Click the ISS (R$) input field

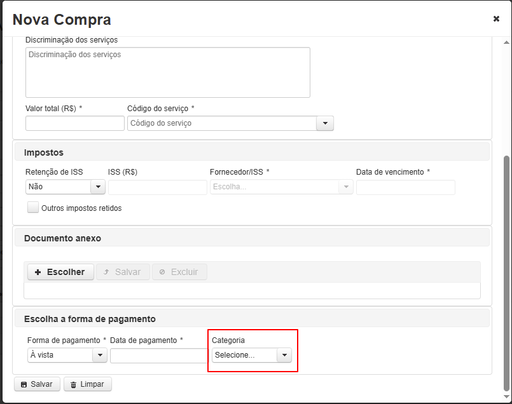click(157, 187)
